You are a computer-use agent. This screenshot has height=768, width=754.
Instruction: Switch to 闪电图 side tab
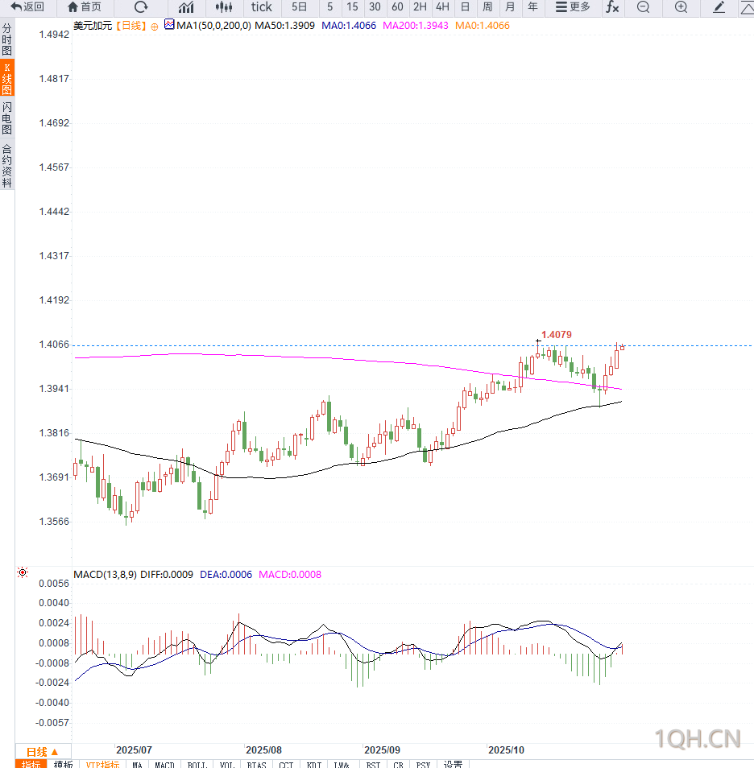7,118
